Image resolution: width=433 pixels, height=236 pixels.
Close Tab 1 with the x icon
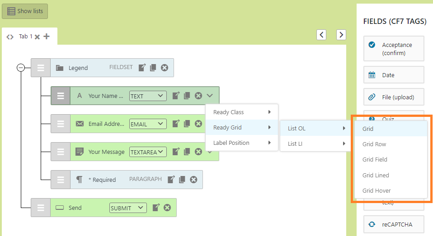(x=38, y=37)
